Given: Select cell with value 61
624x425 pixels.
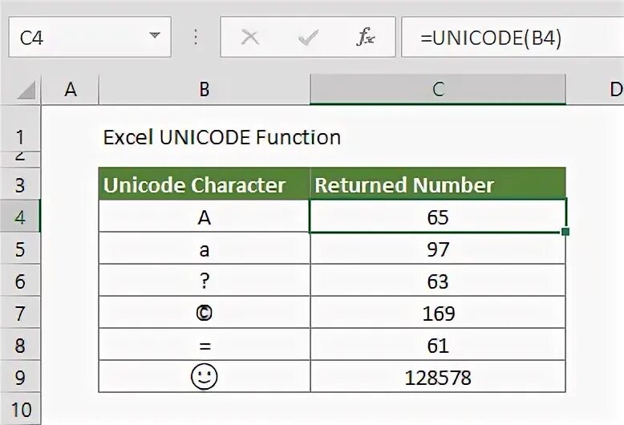Looking at the screenshot, I should 438,345.
